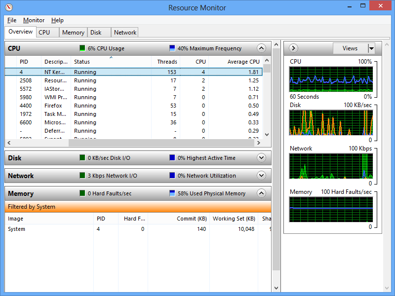
Task: Switch to the Disk tab
Action: (x=99, y=33)
